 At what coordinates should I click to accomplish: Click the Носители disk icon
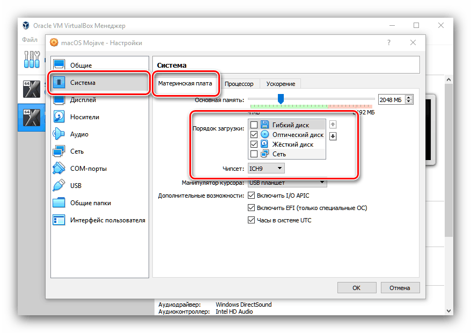click(x=59, y=117)
